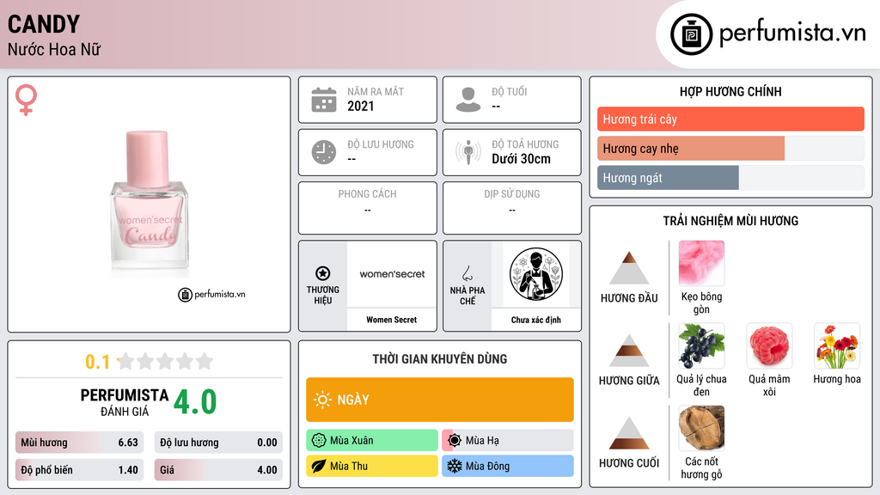Click the snowflake icon next to Mùa Đông

coord(455,466)
